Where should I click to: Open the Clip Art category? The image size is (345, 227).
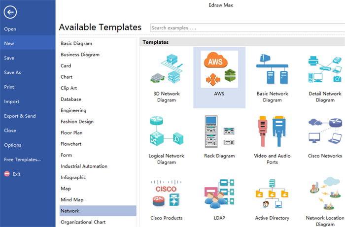69,88
